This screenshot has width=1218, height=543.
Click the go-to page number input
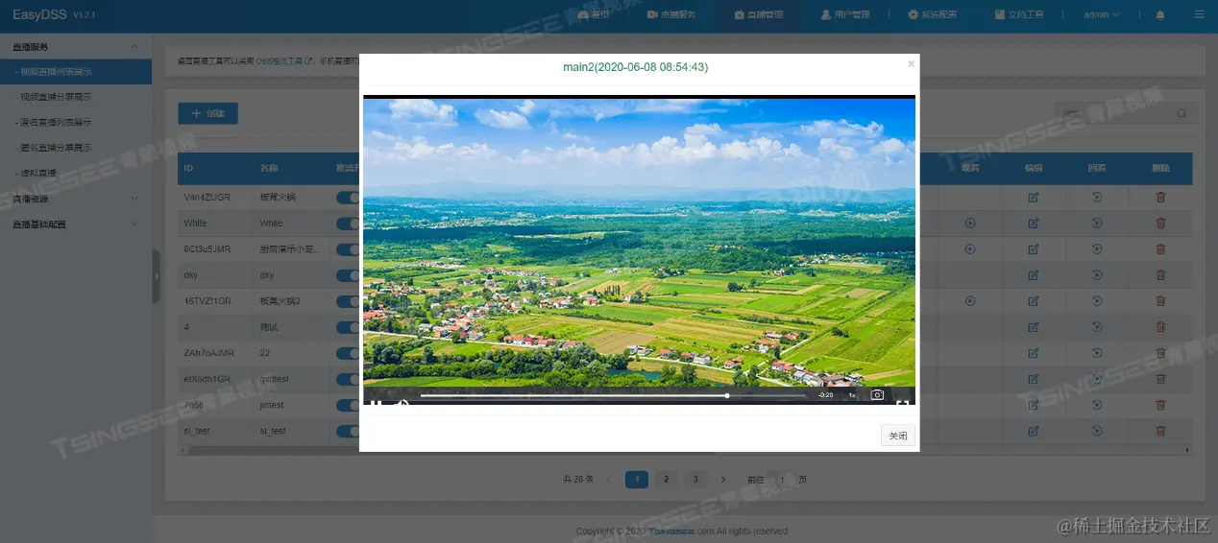click(782, 480)
